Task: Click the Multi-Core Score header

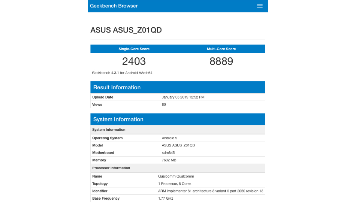Action: [x=221, y=49]
